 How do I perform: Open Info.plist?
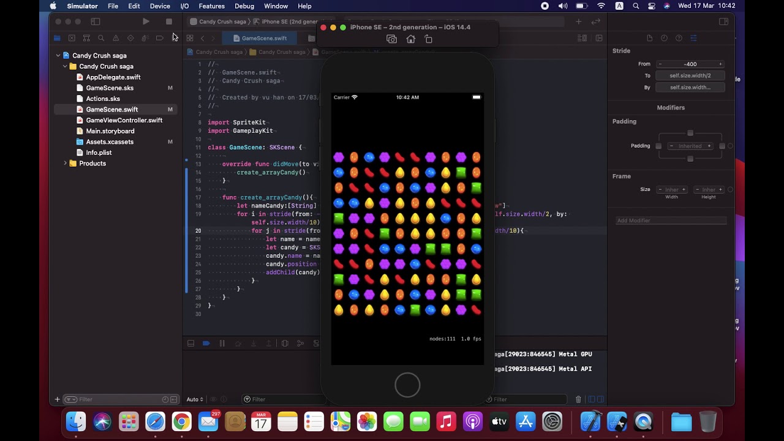point(99,153)
